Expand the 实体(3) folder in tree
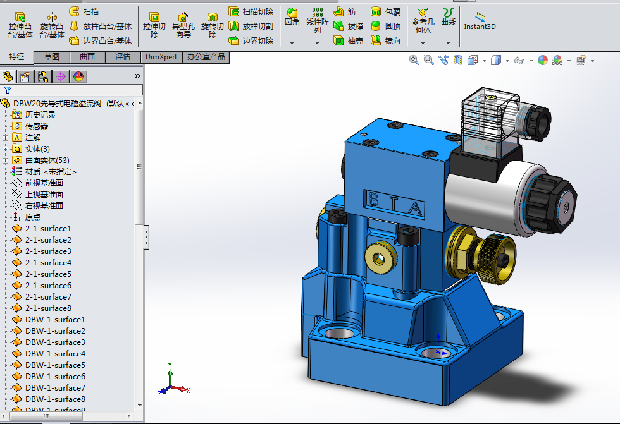 point(6,149)
